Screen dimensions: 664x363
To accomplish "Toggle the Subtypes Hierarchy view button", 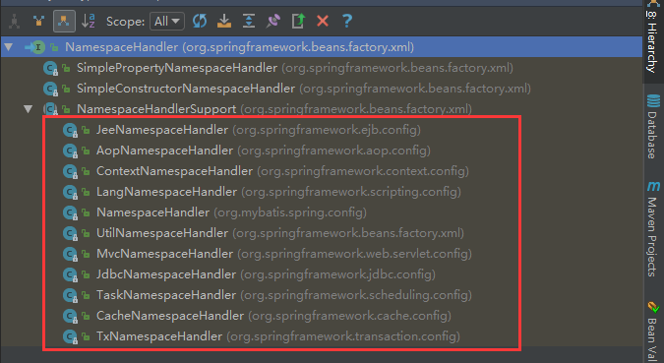I will click(x=64, y=22).
